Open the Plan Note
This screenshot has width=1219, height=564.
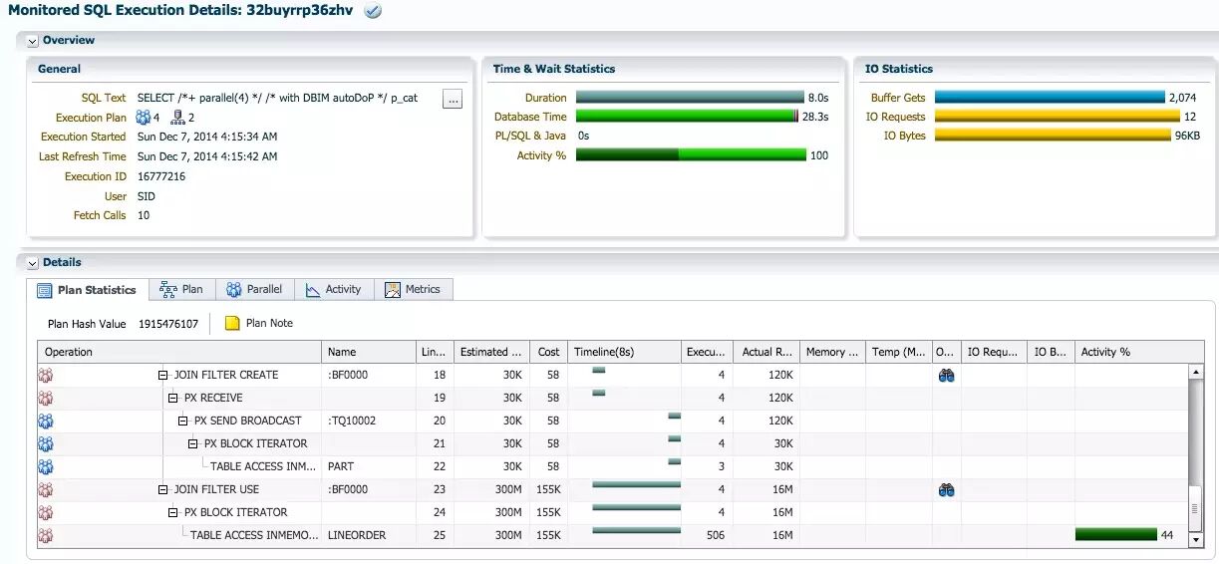pos(269,324)
